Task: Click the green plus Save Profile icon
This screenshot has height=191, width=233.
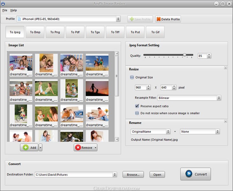Action: [132, 19]
